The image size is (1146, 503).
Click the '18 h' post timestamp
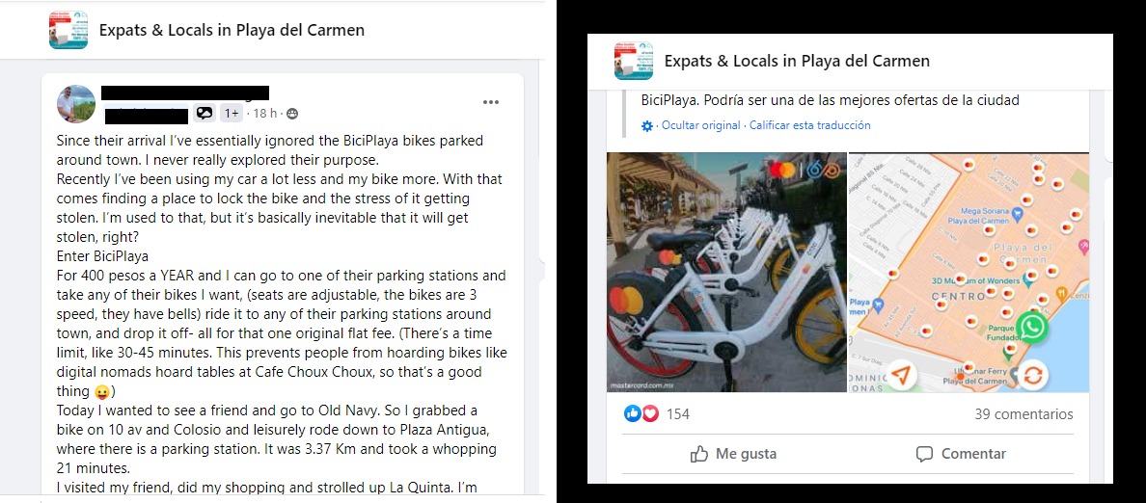[x=265, y=114]
